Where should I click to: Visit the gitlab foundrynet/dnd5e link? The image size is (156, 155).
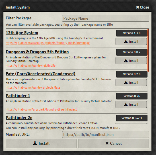point(30,66)
